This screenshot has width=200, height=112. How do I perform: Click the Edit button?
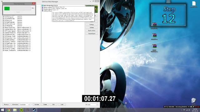click(x=53, y=105)
